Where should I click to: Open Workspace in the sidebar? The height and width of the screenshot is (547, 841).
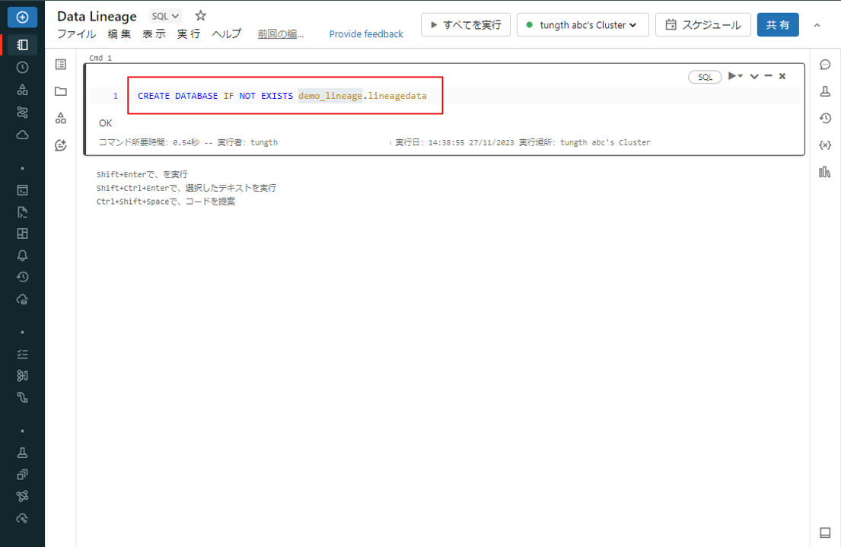[x=22, y=45]
